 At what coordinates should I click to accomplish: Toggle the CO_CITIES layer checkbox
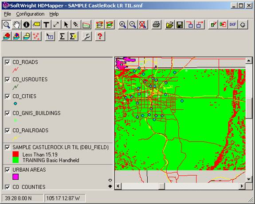point(8,96)
